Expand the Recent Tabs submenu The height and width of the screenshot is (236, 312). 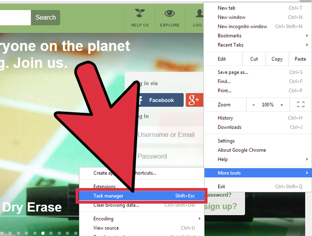(x=258, y=45)
